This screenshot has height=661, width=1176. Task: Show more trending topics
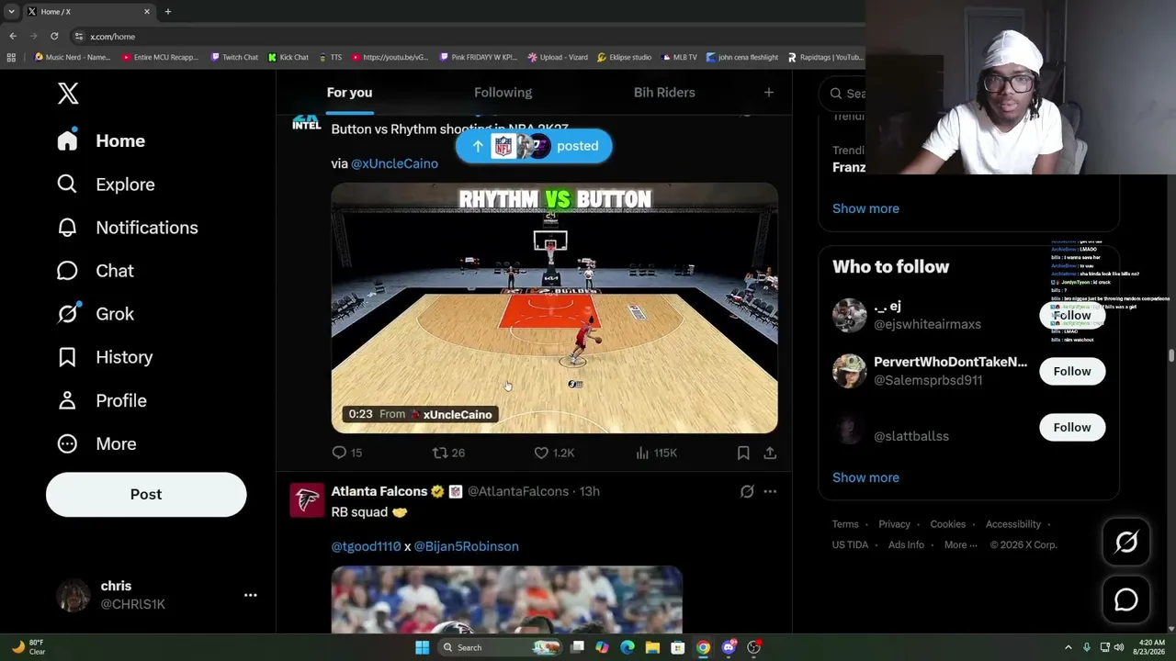point(865,208)
